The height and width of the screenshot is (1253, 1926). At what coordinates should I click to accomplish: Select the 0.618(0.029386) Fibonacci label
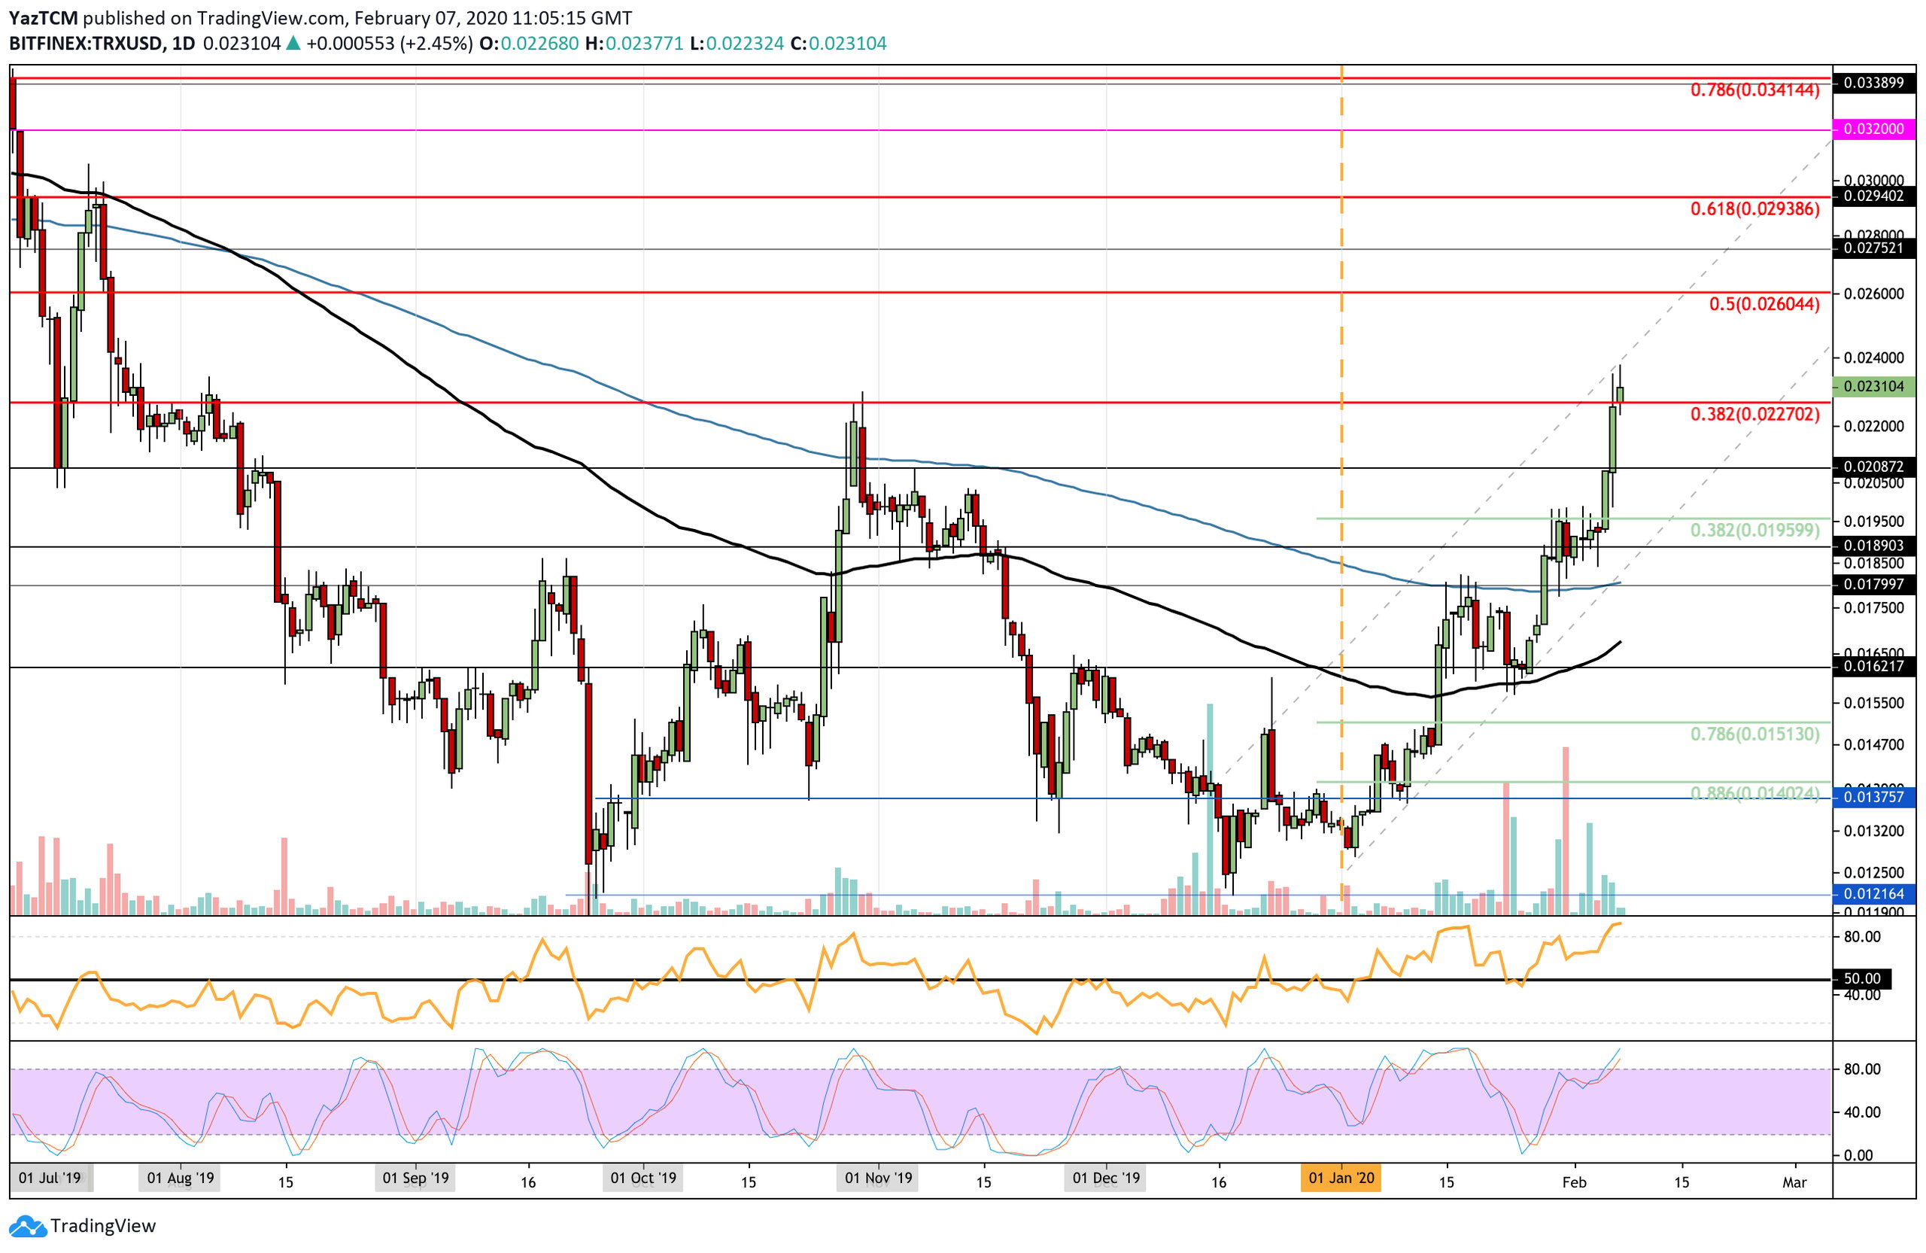point(1754,210)
